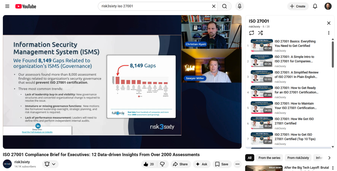
Task: Click the 43:38 video thumbnail
Action: 262,45
